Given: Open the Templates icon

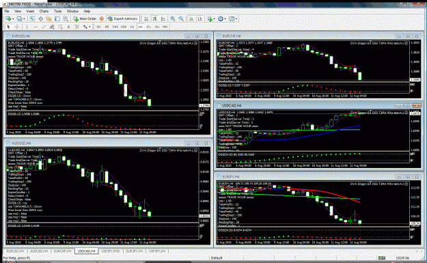Looking at the screenshot, I should click(232, 19).
